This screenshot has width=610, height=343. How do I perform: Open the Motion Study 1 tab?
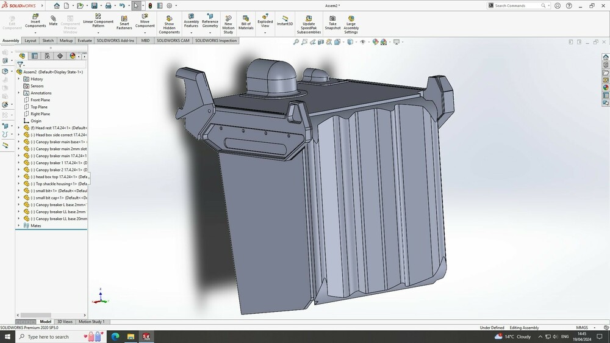91,322
